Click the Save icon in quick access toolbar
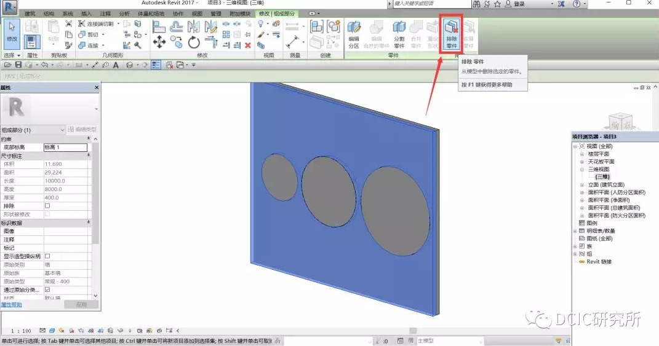659x346 pixels. (x=18, y=65)
